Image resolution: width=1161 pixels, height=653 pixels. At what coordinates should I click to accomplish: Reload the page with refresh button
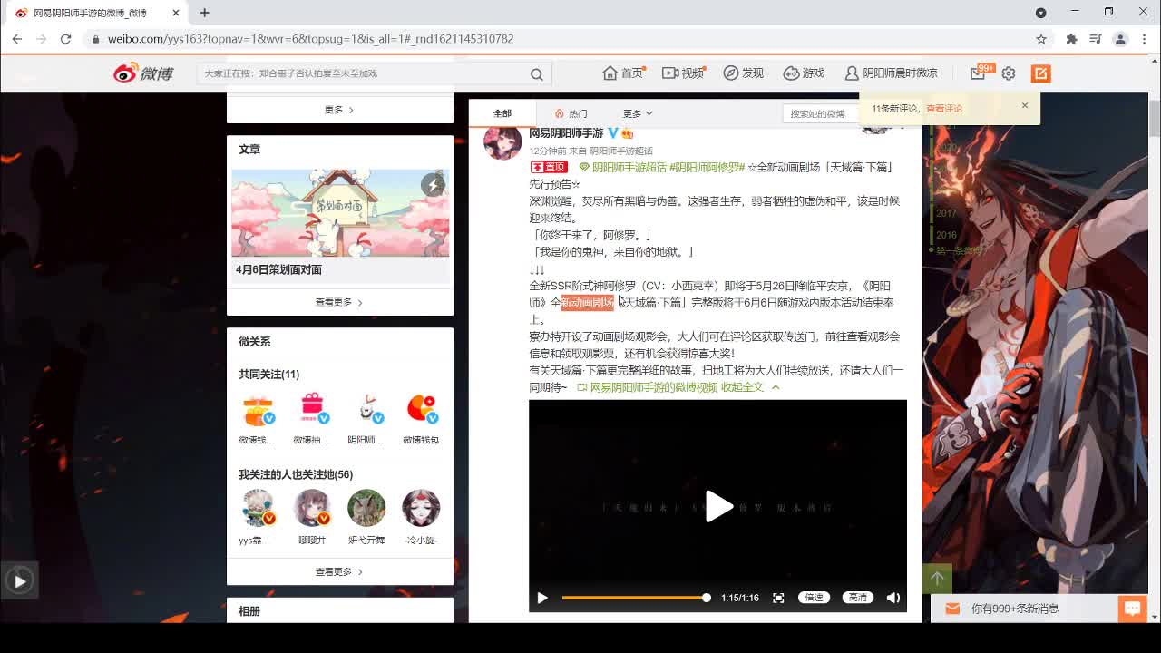pyautogui.click(x=65, y=39)
